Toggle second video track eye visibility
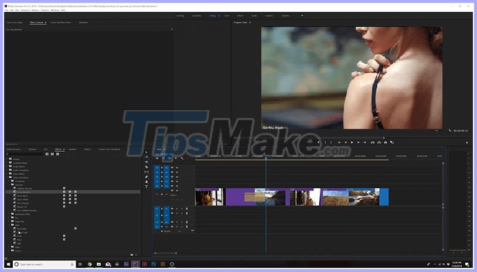 177,172
